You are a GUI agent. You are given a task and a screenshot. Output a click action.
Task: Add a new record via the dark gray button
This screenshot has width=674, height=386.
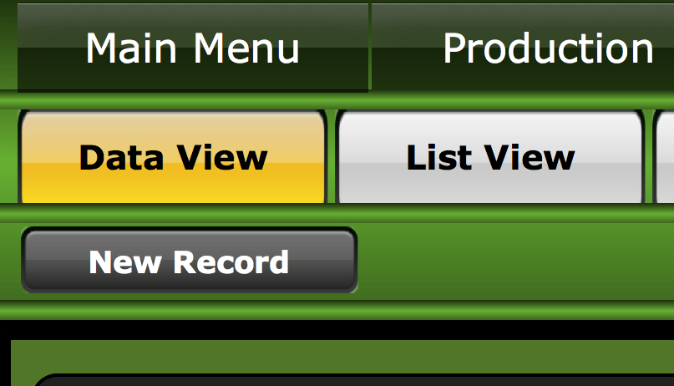[189, 261]
